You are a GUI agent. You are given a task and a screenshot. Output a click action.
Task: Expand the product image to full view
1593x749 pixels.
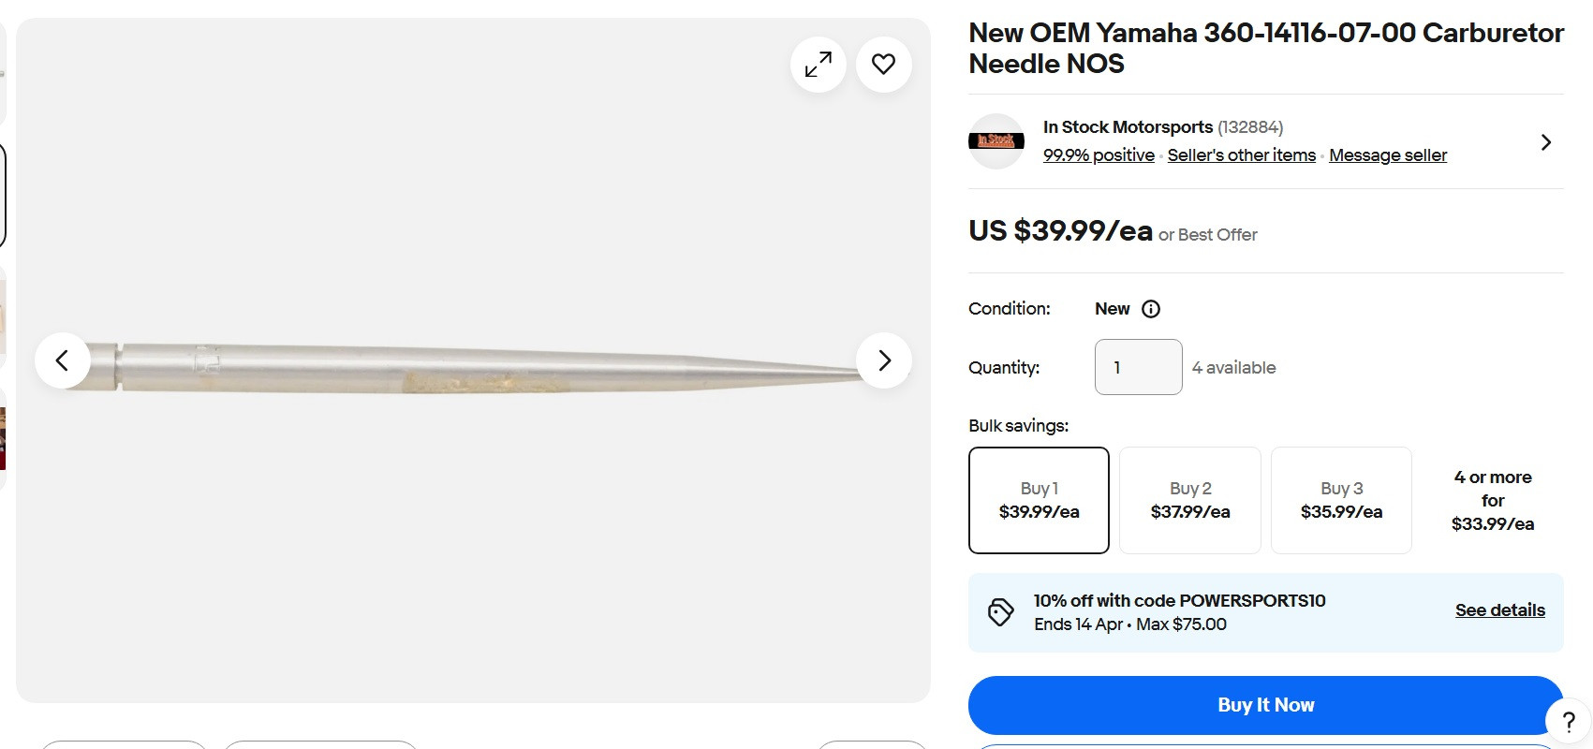click(x=818, y=65)
